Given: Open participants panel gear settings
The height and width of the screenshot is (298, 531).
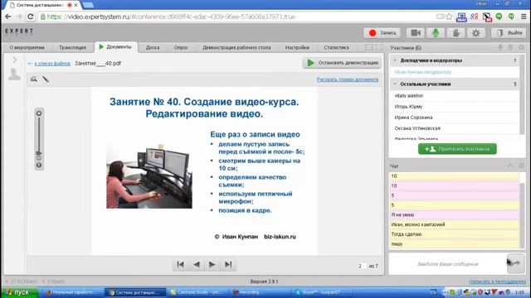Looking at the screenshot, I should 521,48.
